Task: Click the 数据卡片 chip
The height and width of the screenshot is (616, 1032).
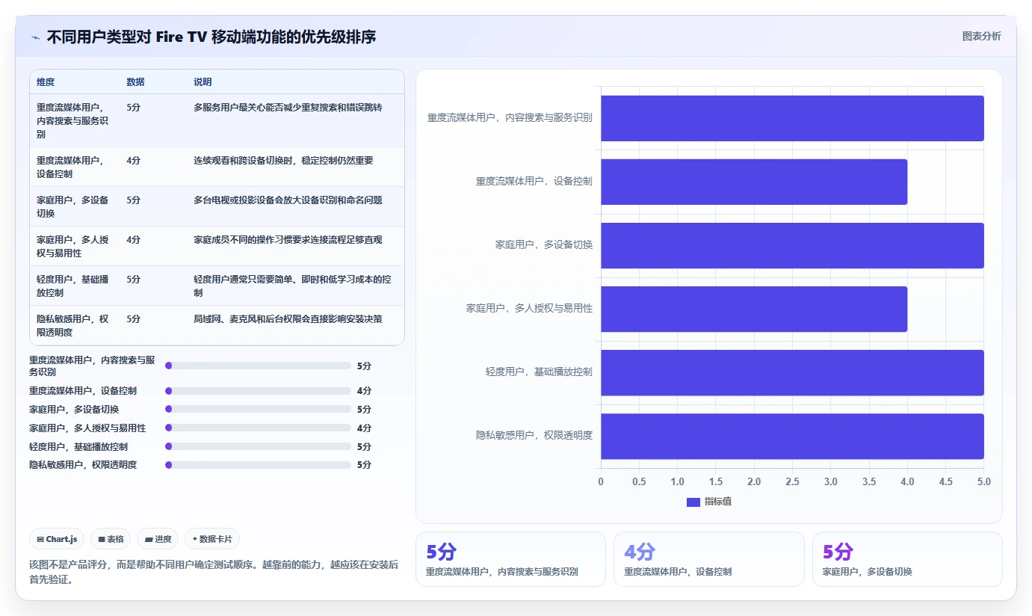Action: click(212, 539)
